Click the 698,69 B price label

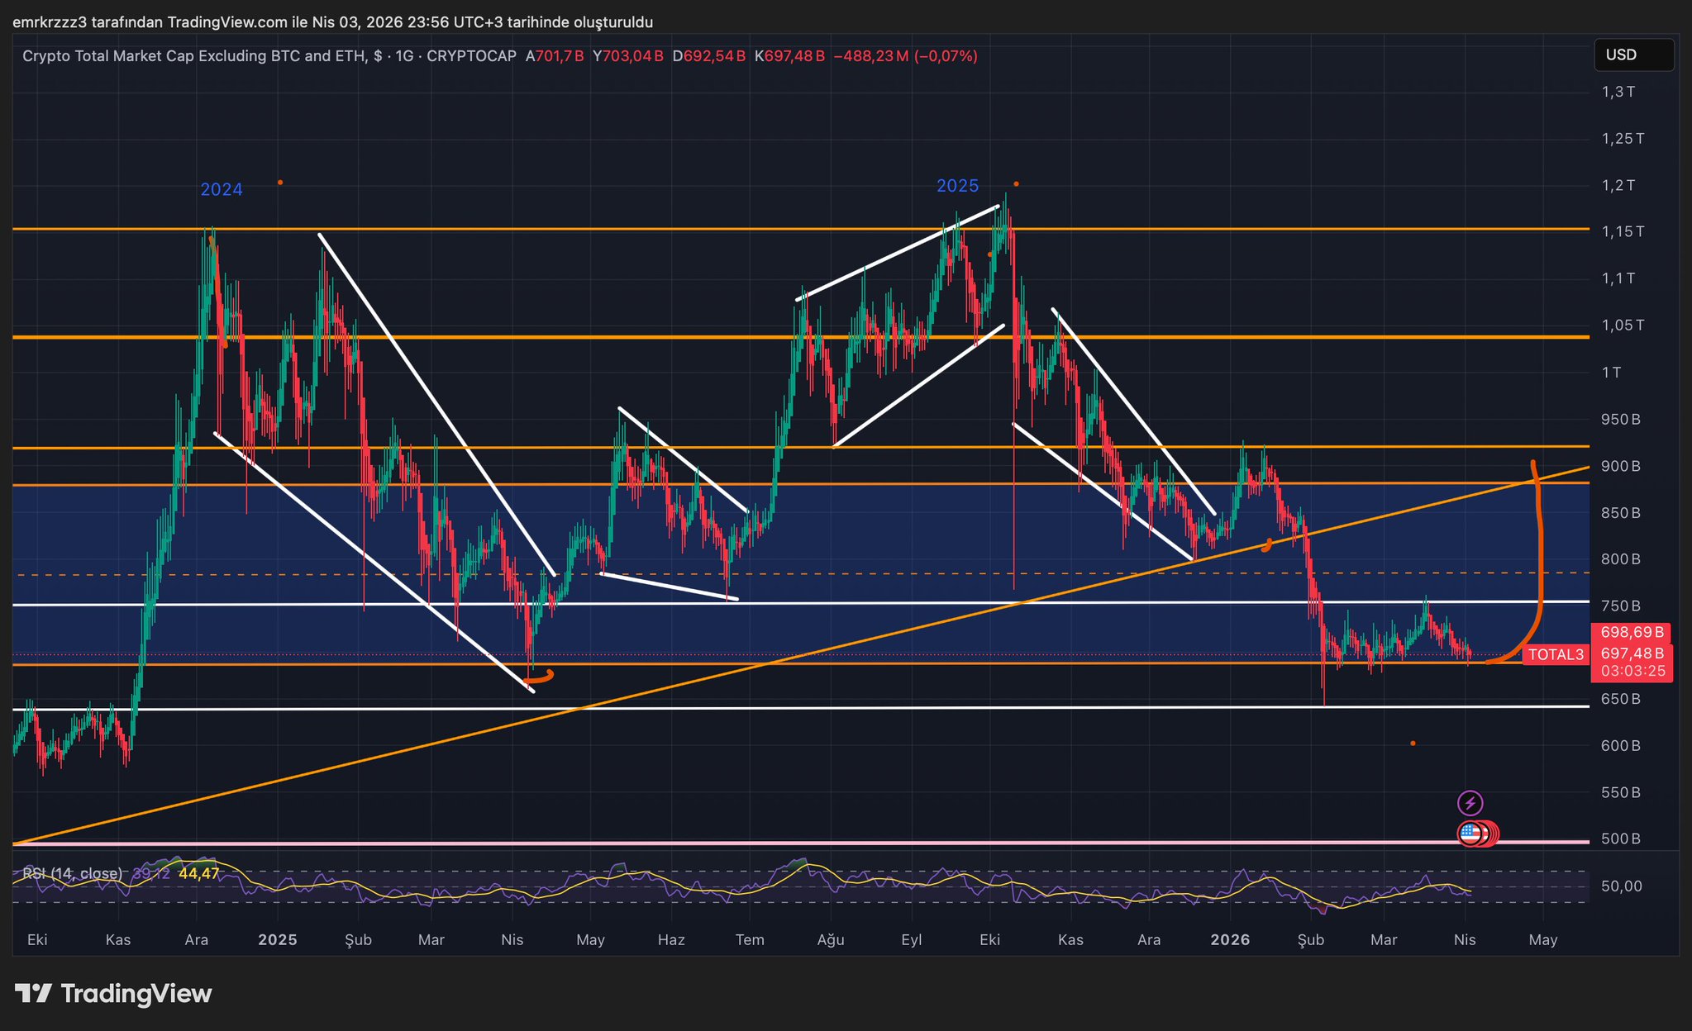1632,633
